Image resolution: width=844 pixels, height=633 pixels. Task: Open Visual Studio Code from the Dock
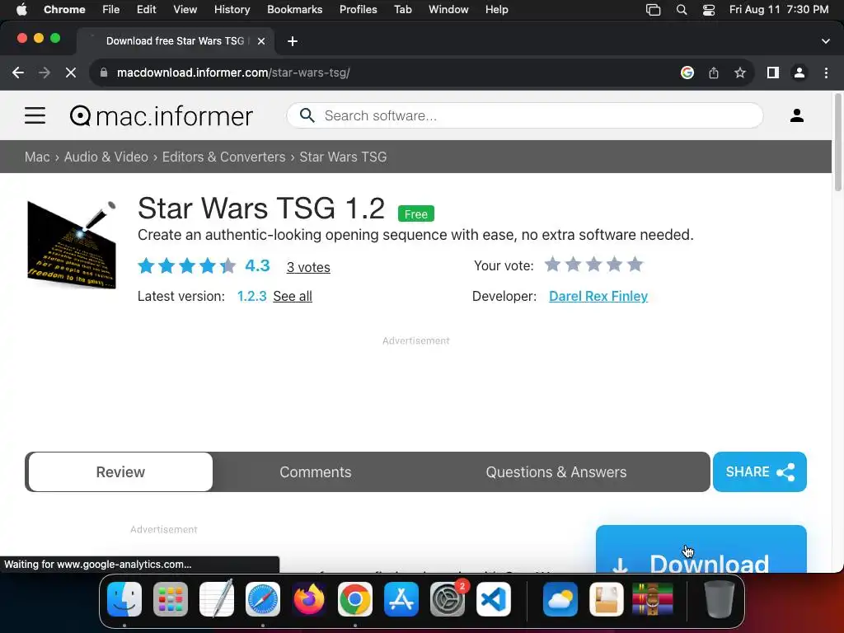pyautogui.click(x=494, y=599)
